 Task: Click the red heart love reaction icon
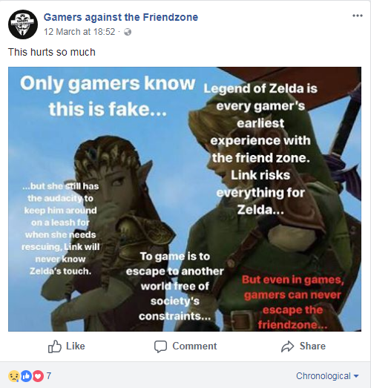click(38, 376)
